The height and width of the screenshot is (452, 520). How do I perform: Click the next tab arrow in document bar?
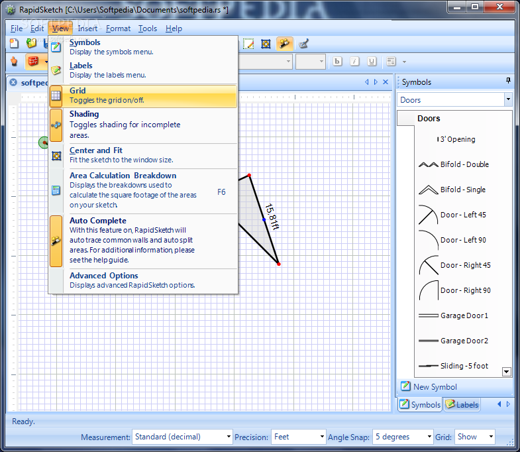click(x=376, y=82)
